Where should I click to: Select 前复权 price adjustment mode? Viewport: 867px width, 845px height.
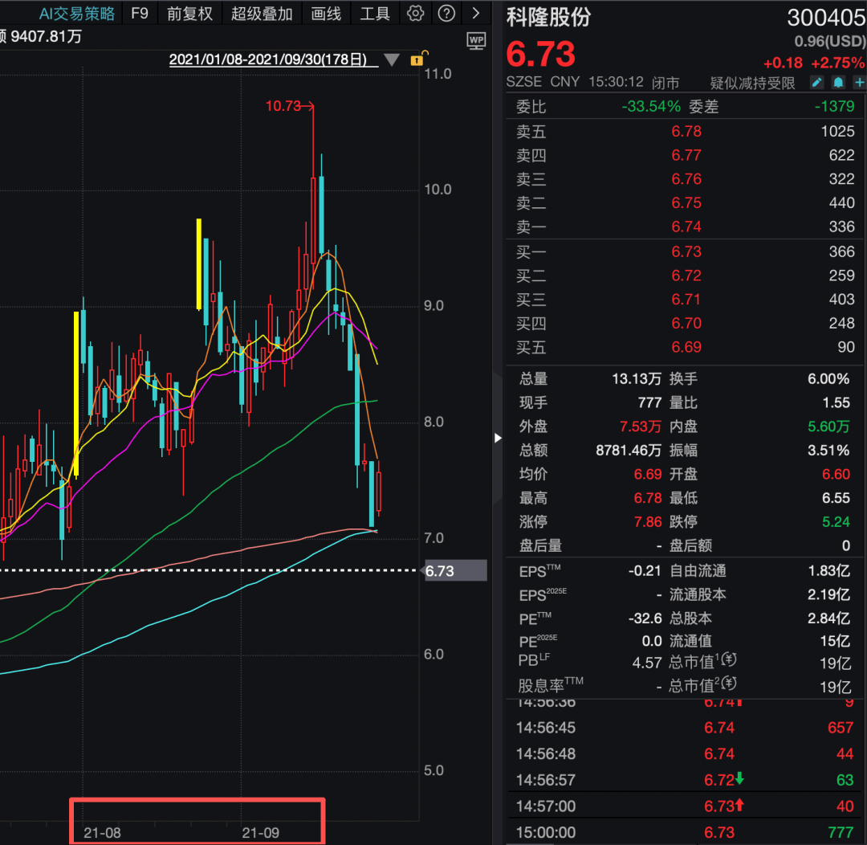(x=189, y=13)
